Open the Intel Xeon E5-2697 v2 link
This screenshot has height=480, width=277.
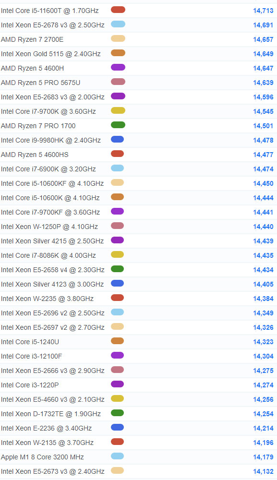click(x=53, y=327)
